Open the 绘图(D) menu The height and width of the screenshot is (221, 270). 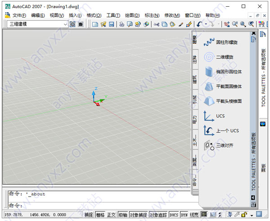click(132, 15)
